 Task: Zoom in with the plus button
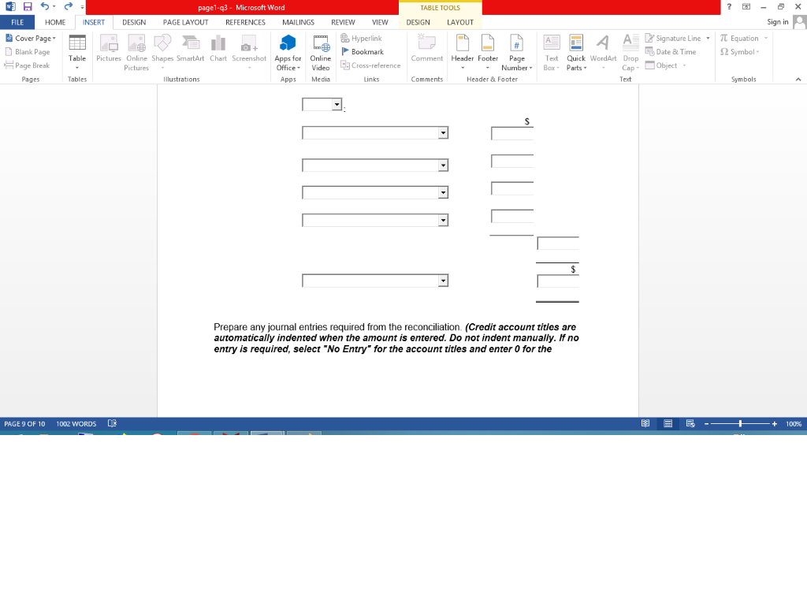click(774, 424)
